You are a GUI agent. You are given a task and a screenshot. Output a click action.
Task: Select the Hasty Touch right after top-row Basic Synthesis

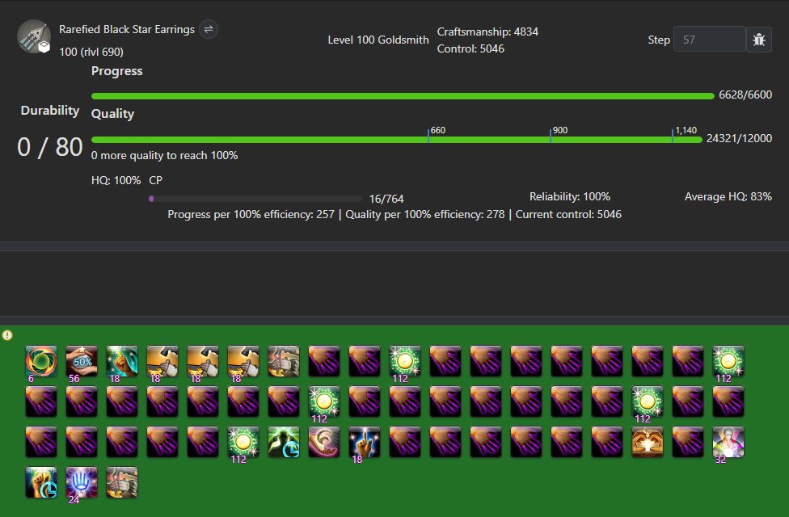pyautogui.click(x=324, y=361)
